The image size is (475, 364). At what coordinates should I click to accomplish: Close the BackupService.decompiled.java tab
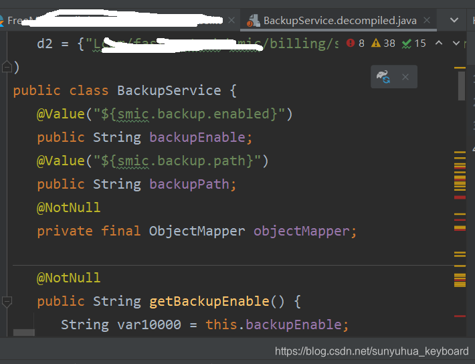click(427, 20)
